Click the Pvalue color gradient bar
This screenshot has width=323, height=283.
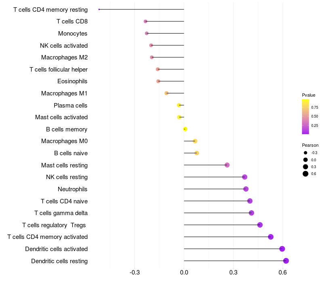pos(305,117)
